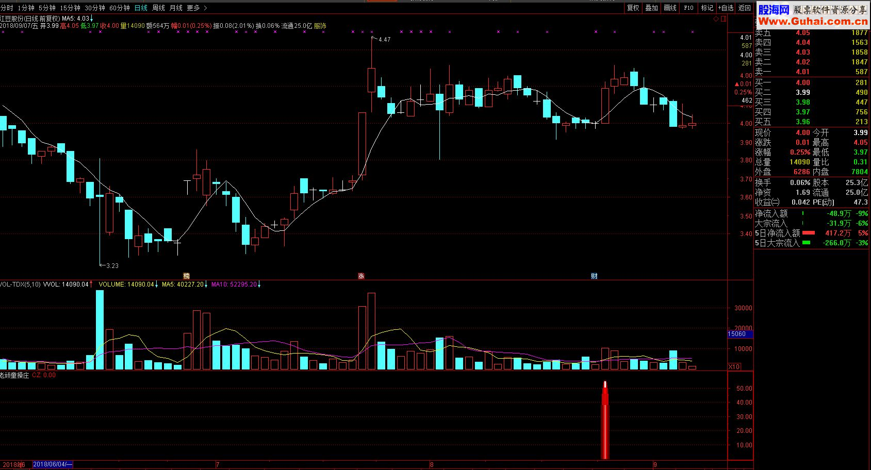Screen dimensions: 871x470
Task: Click the 4.47 high price annotation
Action: (x=384, y=39)
